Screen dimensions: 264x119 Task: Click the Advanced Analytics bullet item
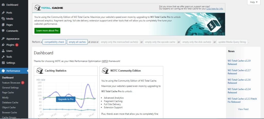point(114,98)
